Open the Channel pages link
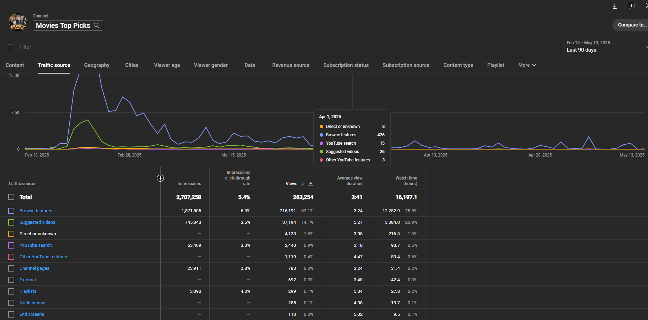Image resolution: width=648 pixels, height=320 pixels. coord(35,268)
